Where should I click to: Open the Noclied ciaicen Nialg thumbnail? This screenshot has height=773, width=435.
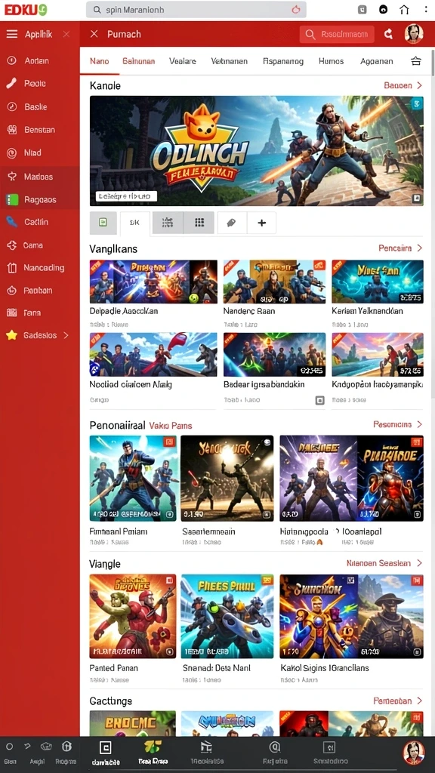tap(153, 355)
